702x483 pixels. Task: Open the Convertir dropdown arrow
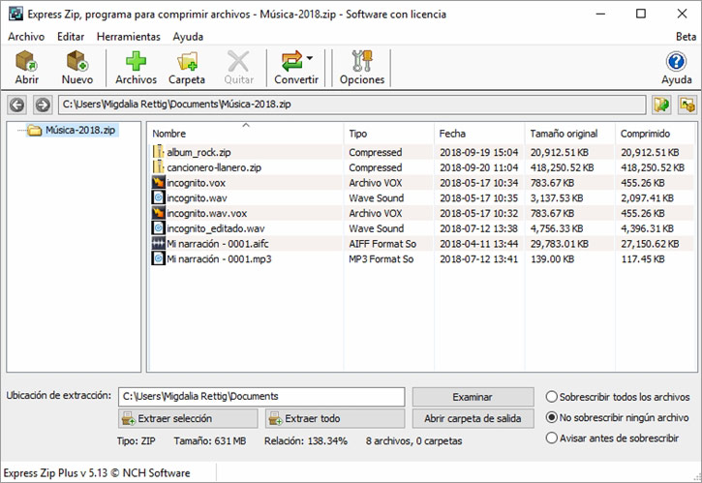[x=309, y=58]
